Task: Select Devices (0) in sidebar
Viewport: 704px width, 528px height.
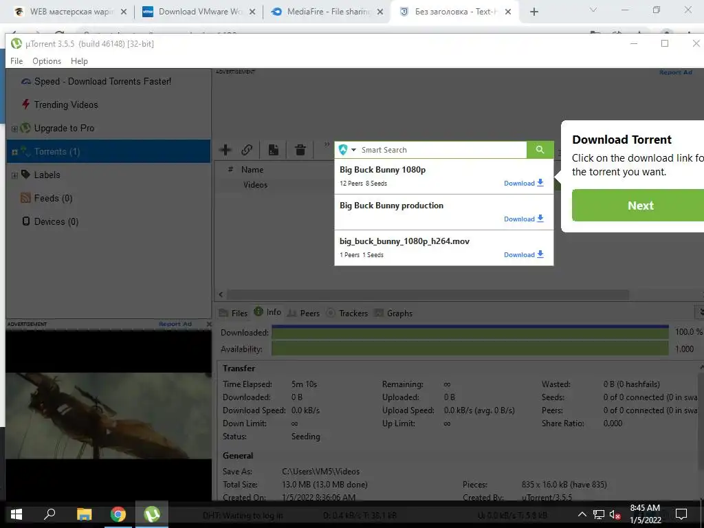Action: (56, 221)
